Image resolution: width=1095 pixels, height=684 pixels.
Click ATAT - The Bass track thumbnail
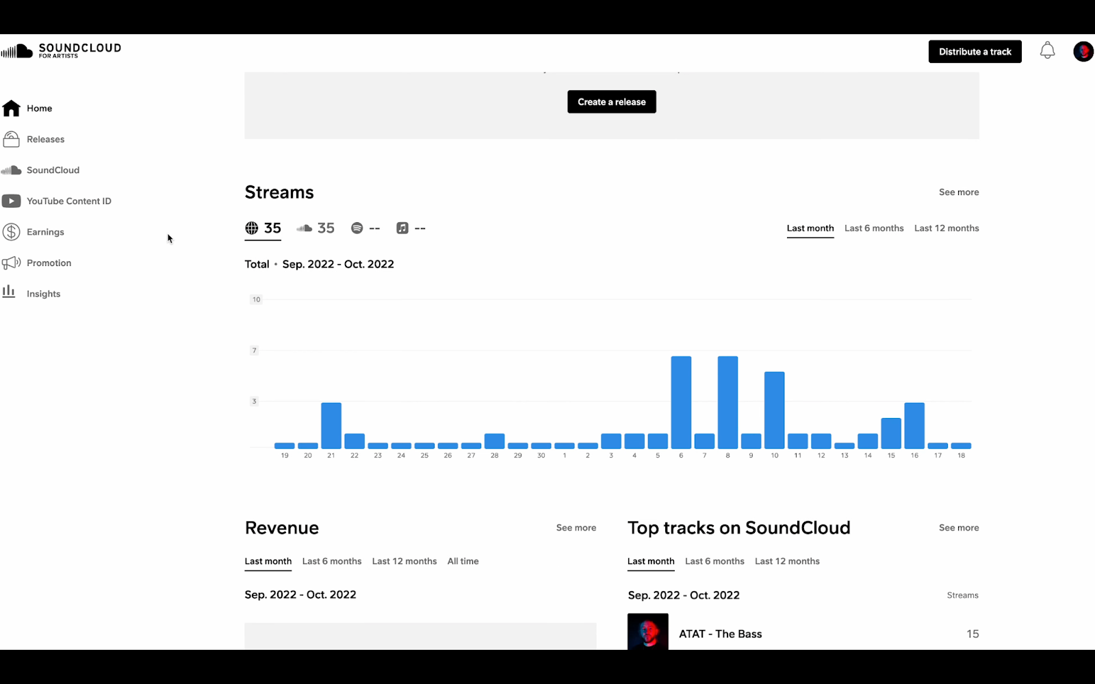648,632
